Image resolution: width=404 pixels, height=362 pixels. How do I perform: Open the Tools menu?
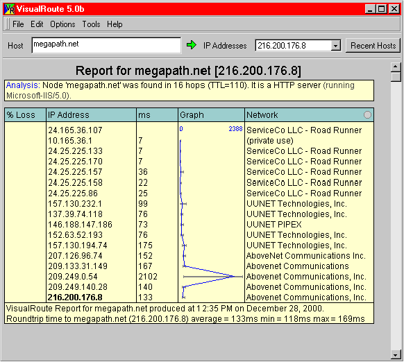pyautogui.click(x=91, y=24)
